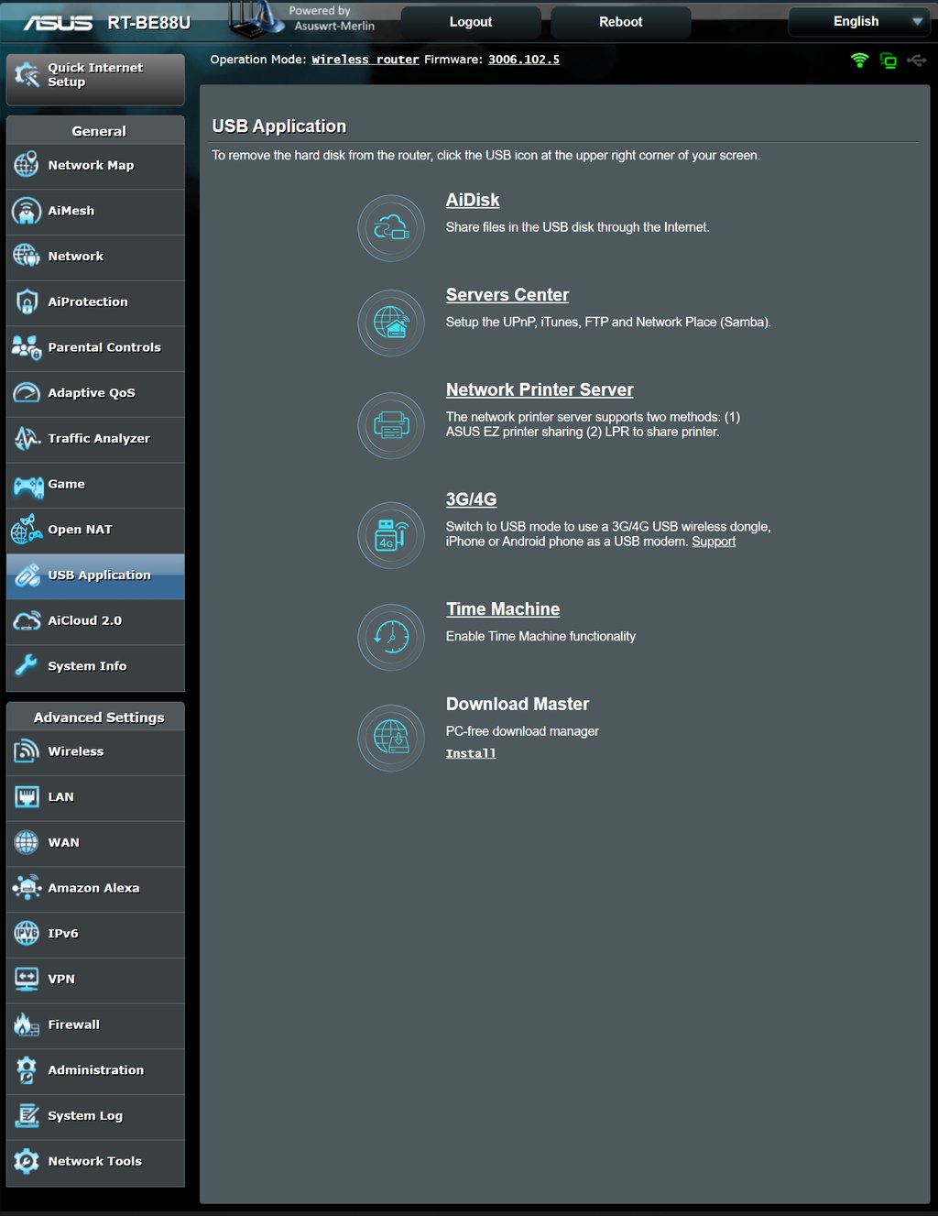The width and height of the screenshot is (938, 1216).
Task: Click the RT-BE88U model name
Action: [149, 23]
